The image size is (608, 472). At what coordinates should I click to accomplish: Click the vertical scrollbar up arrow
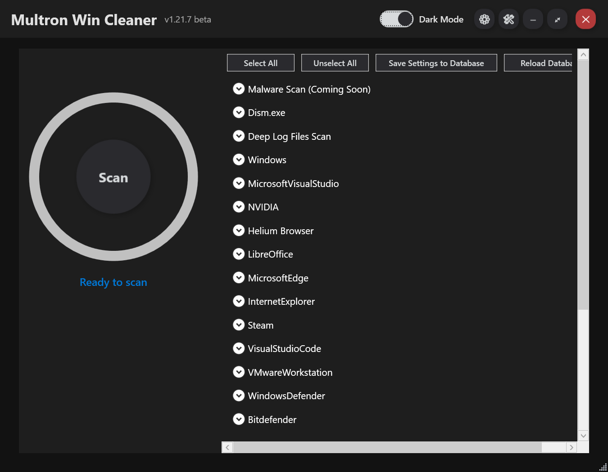tap(583, 54)
